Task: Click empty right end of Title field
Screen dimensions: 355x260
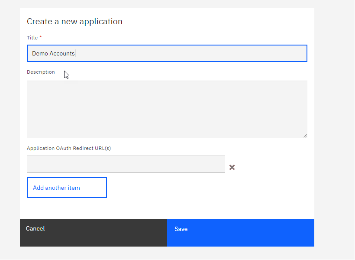Action: coord(260,53)
